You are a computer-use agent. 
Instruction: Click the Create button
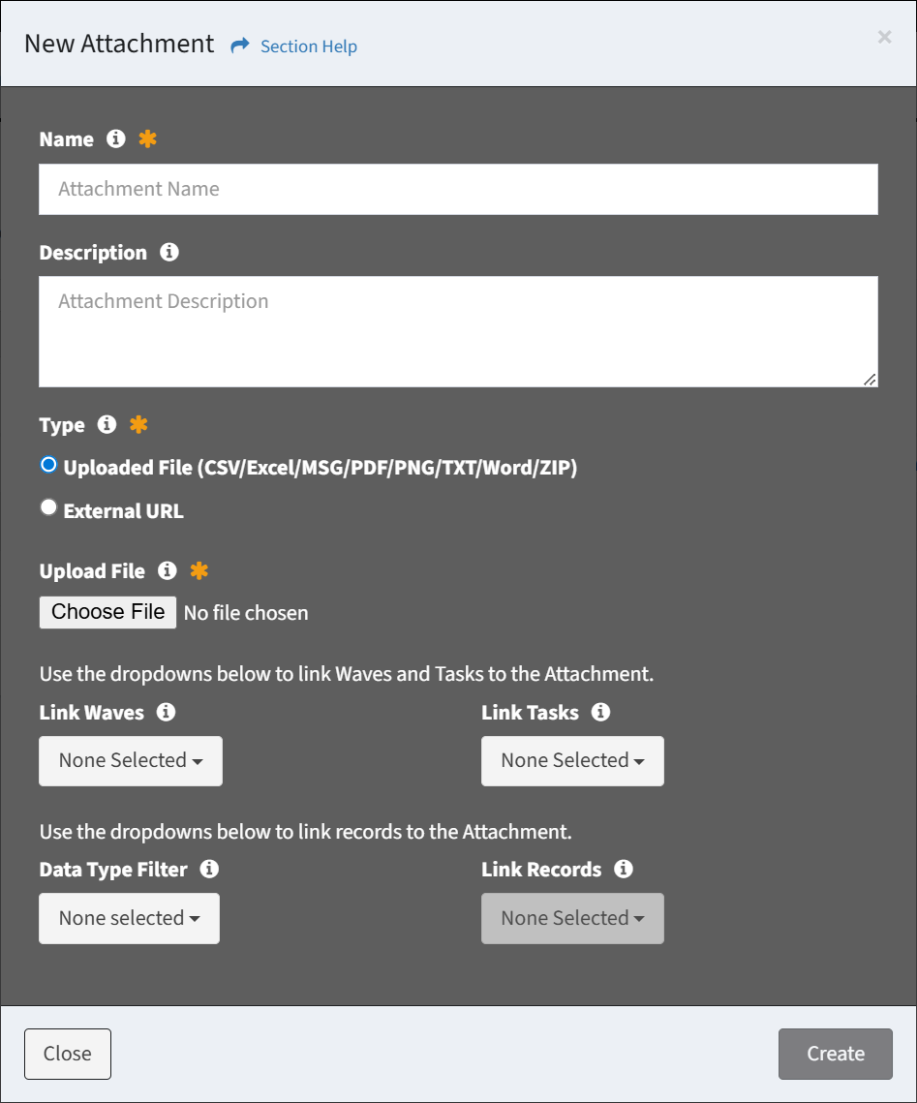pos(836,1054)
